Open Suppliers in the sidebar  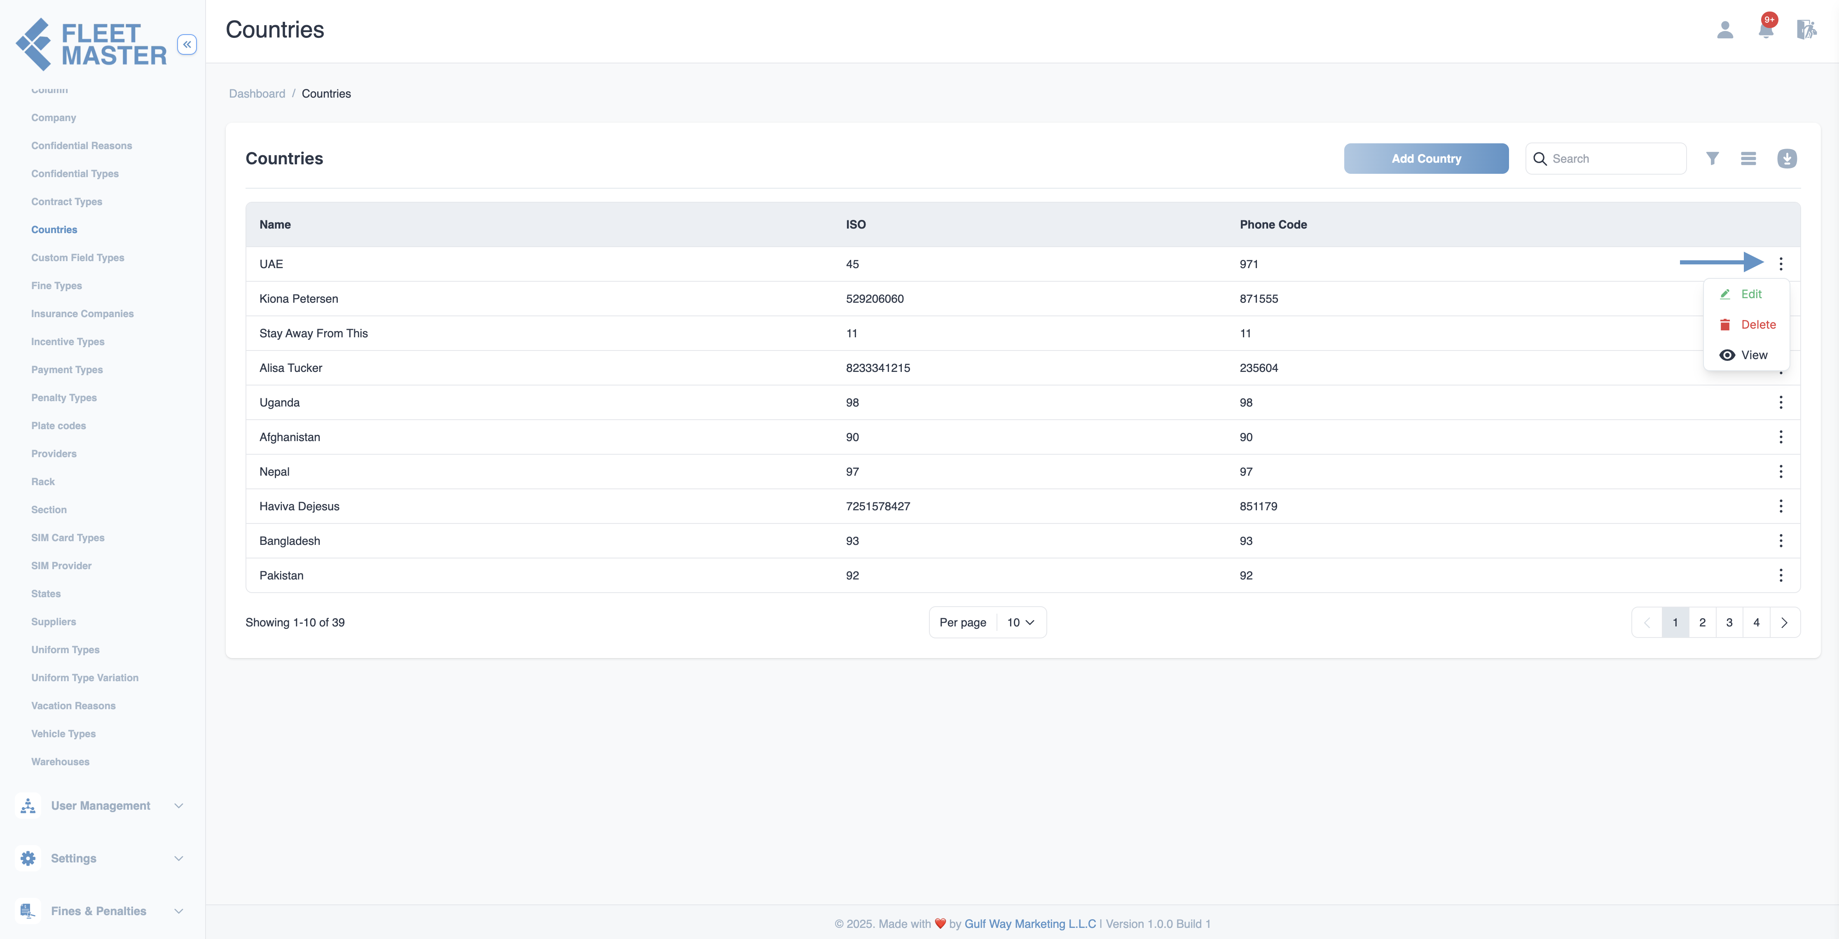[x=54, y=621]
